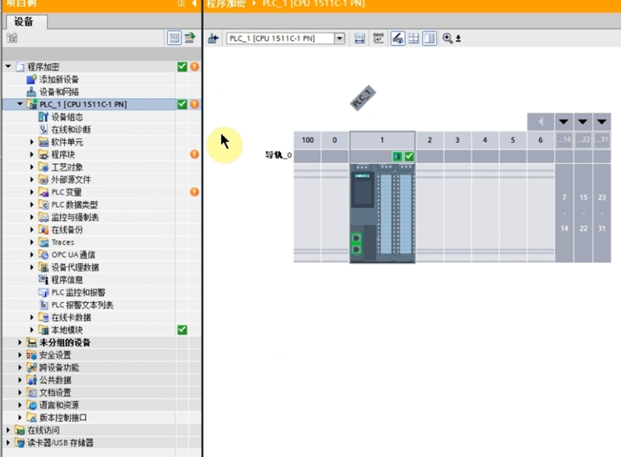Open PLC 监控和报警 supervision and alarms
Screen dimensions: 621x457
click(78, 292)
